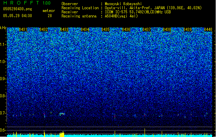Click the red meteor echo streak under 0435
Viewport: 216px width, 137px height.
pos(115,117)
